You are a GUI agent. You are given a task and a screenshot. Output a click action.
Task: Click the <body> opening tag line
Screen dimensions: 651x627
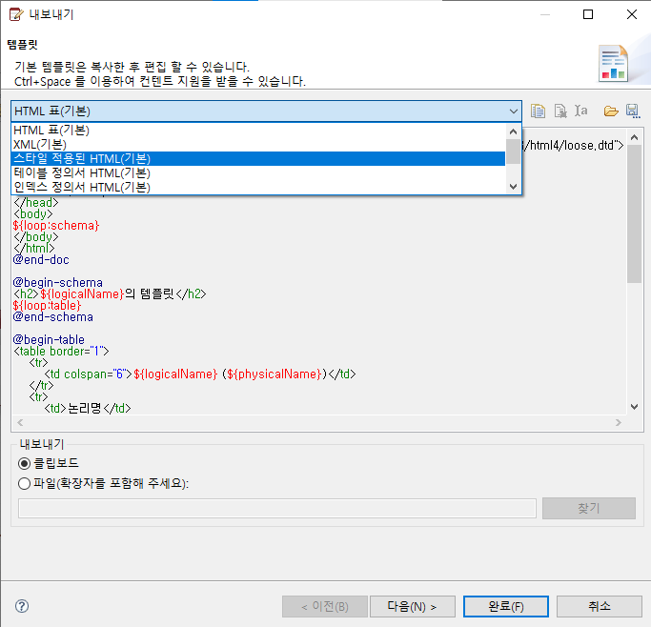click(x=33, y=214)
